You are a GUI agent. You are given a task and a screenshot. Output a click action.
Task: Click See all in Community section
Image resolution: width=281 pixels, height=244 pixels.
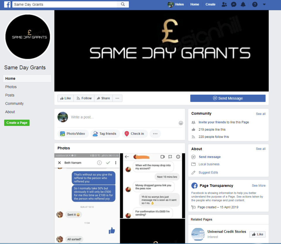[260, 114]
